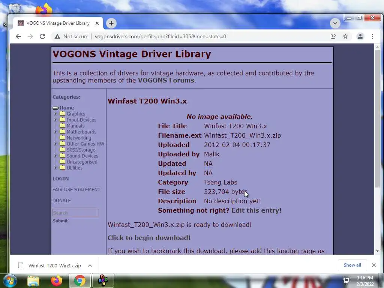This screenshot has width=384, height=288.
Task: Open the Uncategorised folder
Action: tap(82, 162)
